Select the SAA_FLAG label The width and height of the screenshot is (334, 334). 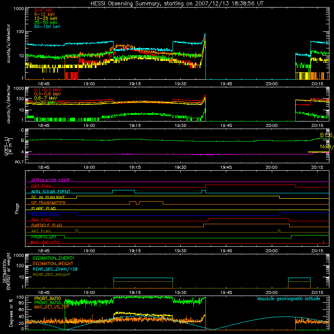[41, 220]
